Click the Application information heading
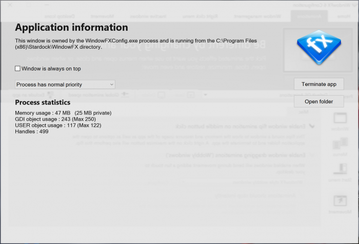Viewport: 359px width, 244px height. (x=71, y=28)
